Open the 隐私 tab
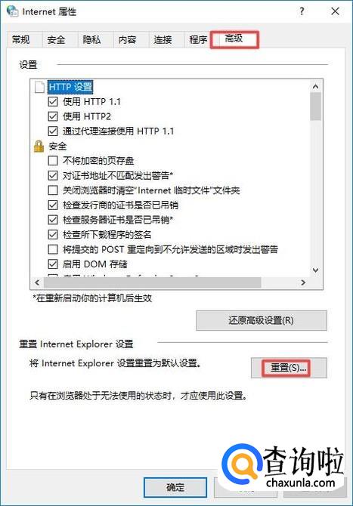Screen dimensions: 353x506 click(91, 40)
